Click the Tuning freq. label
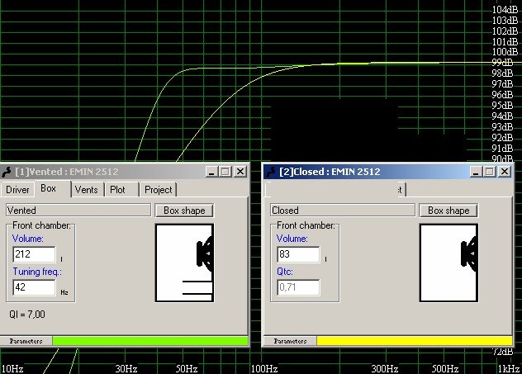 (37, 272)
